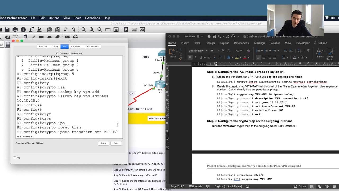Open the File menu in Packet Tracer
The height and width of the screenshot is (191, 339).
33,18
